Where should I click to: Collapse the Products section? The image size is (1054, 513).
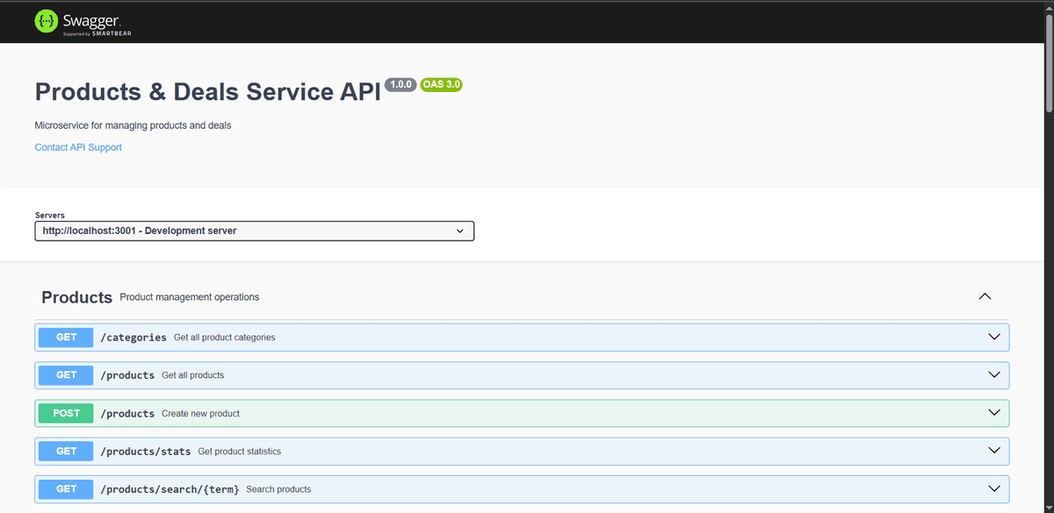click(985, 296)
